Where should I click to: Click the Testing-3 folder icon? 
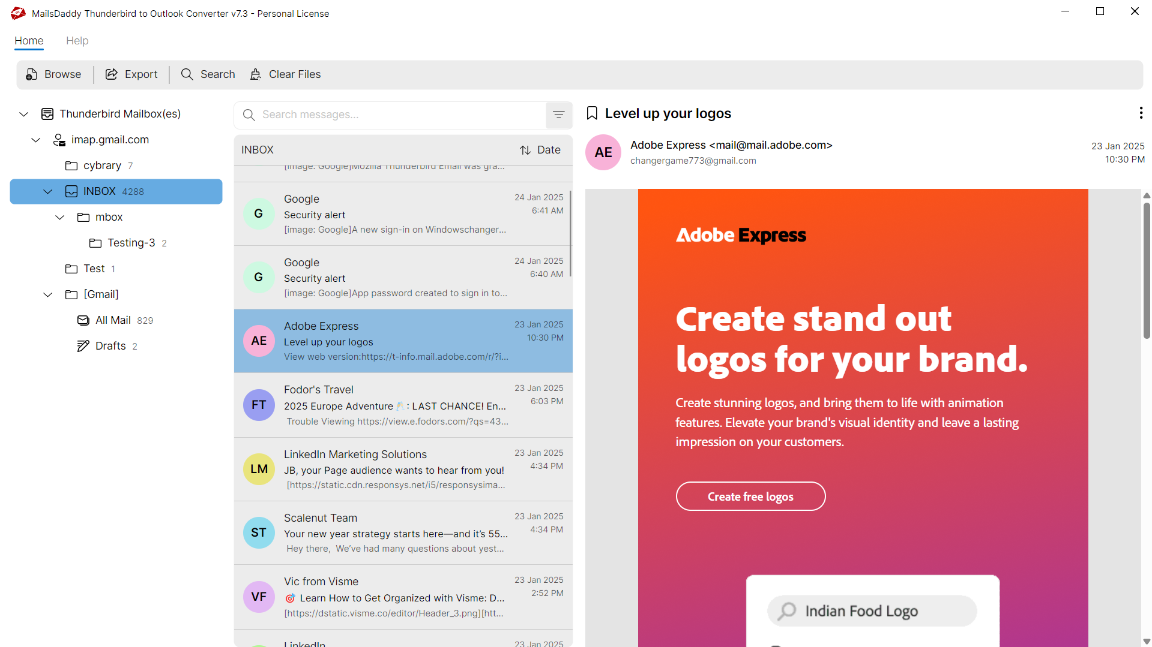tap(95, 243)
